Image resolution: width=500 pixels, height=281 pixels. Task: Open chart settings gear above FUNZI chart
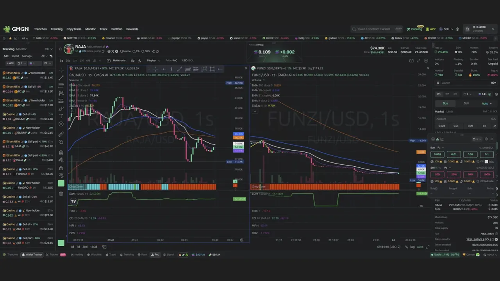426,60
